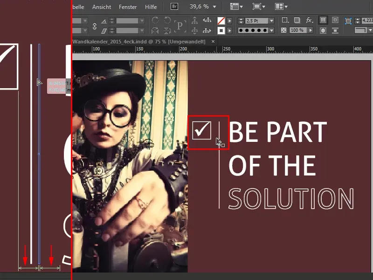This screenshot has height=280, width=373.
Task: Click the select content icon
Action: [194, 30]
